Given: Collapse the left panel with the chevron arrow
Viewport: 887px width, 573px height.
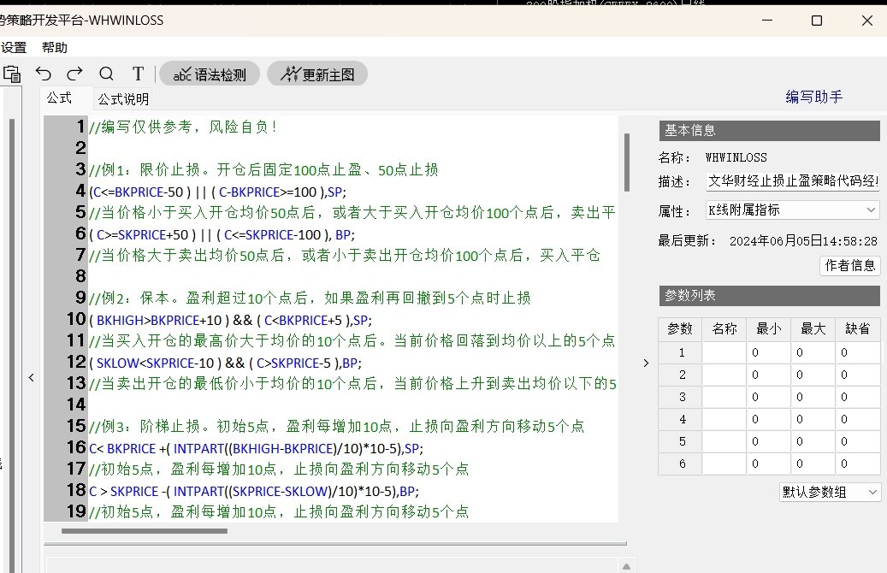Looking at the screenshot, I should (32, 377).
